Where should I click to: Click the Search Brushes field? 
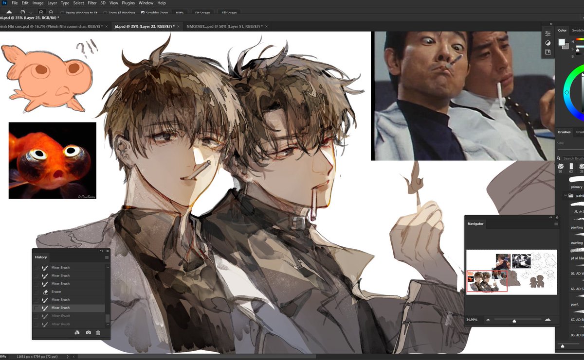[x=572, y=158]
